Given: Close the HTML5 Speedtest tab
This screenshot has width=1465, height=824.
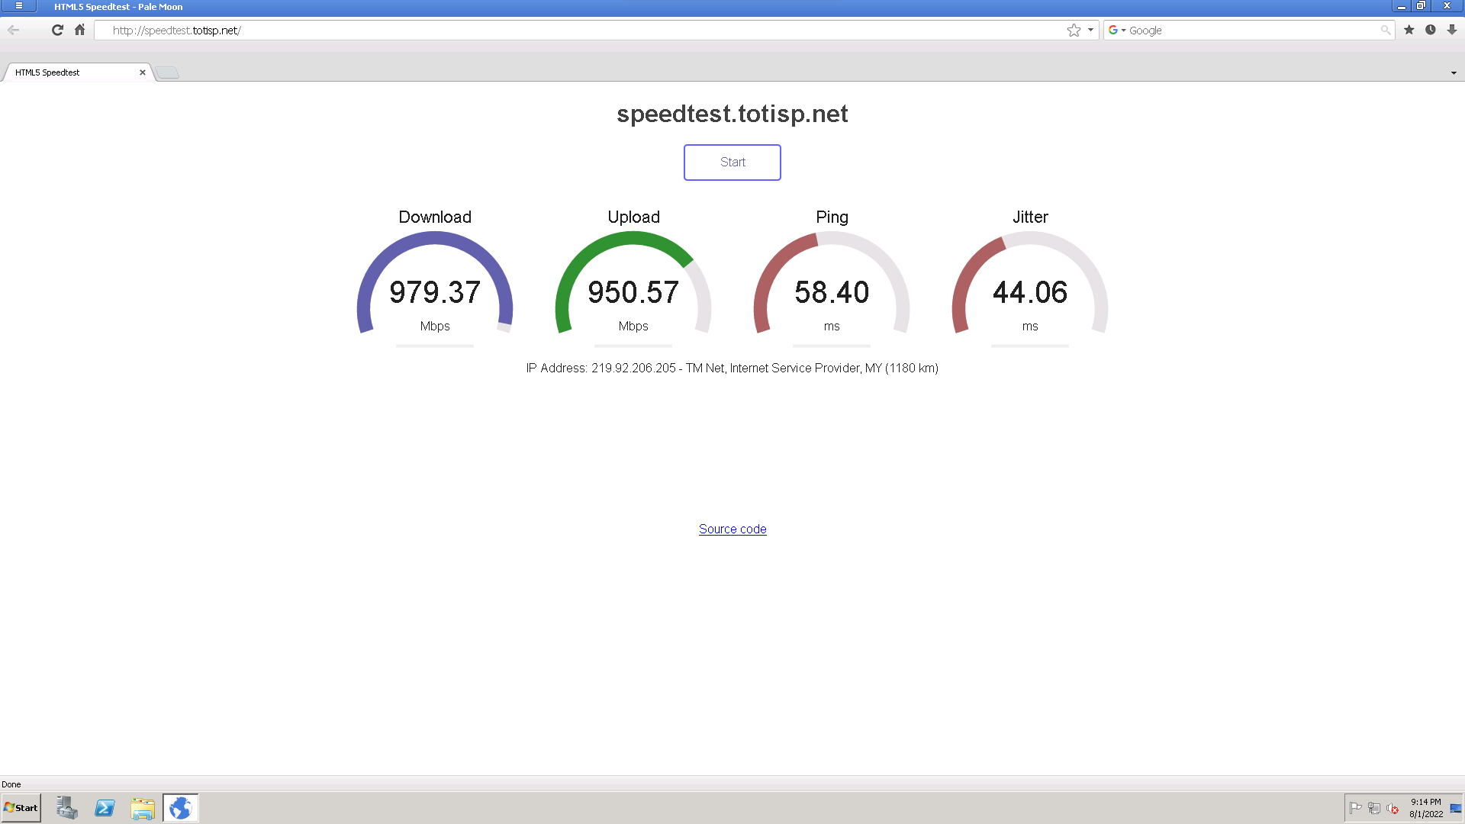Looking at the screenshot, I should (142, 72).
